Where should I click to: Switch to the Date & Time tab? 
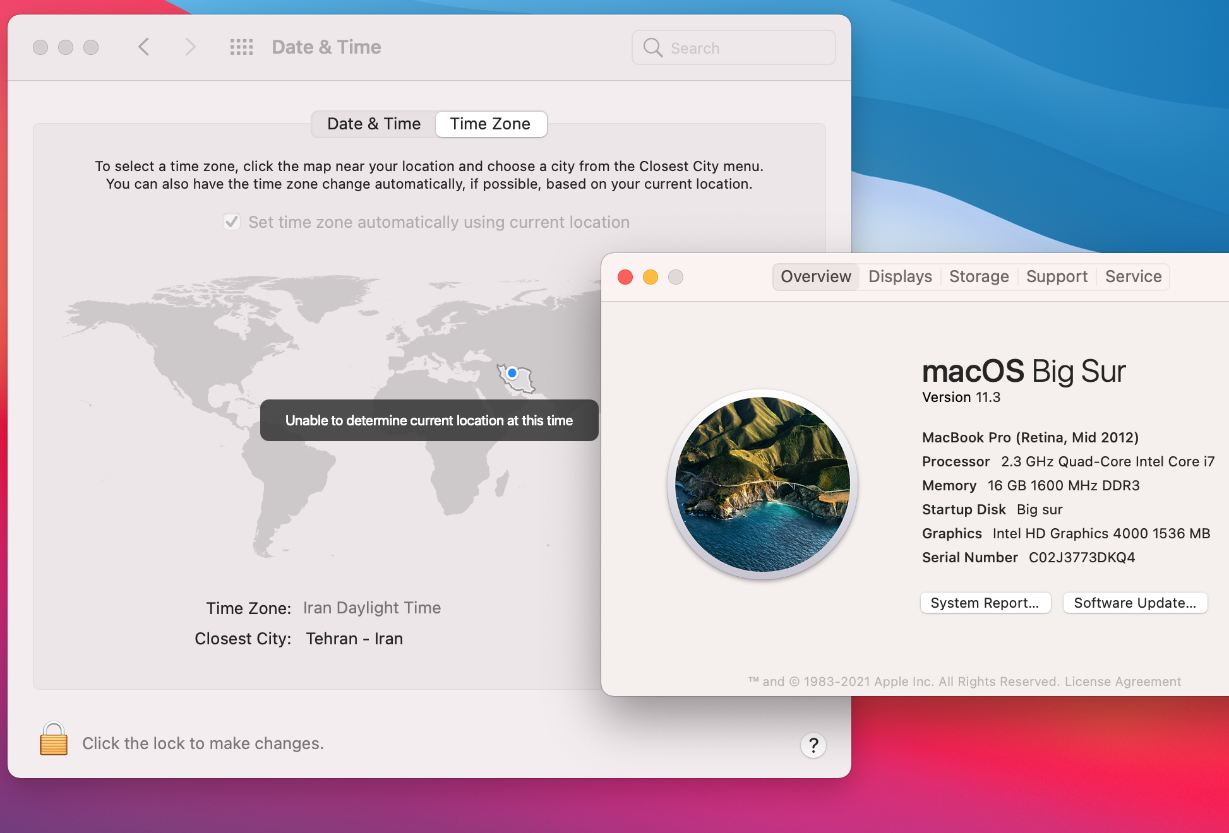coord(374,124)
